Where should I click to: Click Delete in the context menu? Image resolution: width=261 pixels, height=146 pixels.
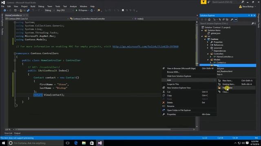point(189,103)
